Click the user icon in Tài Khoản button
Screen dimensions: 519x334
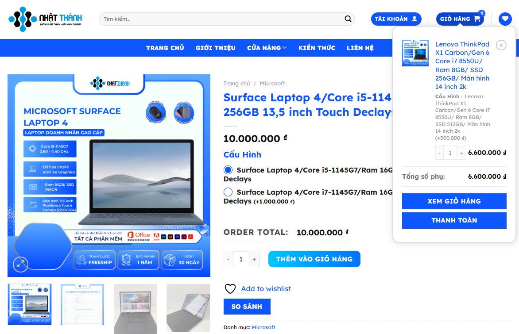[x=414, y=19]
